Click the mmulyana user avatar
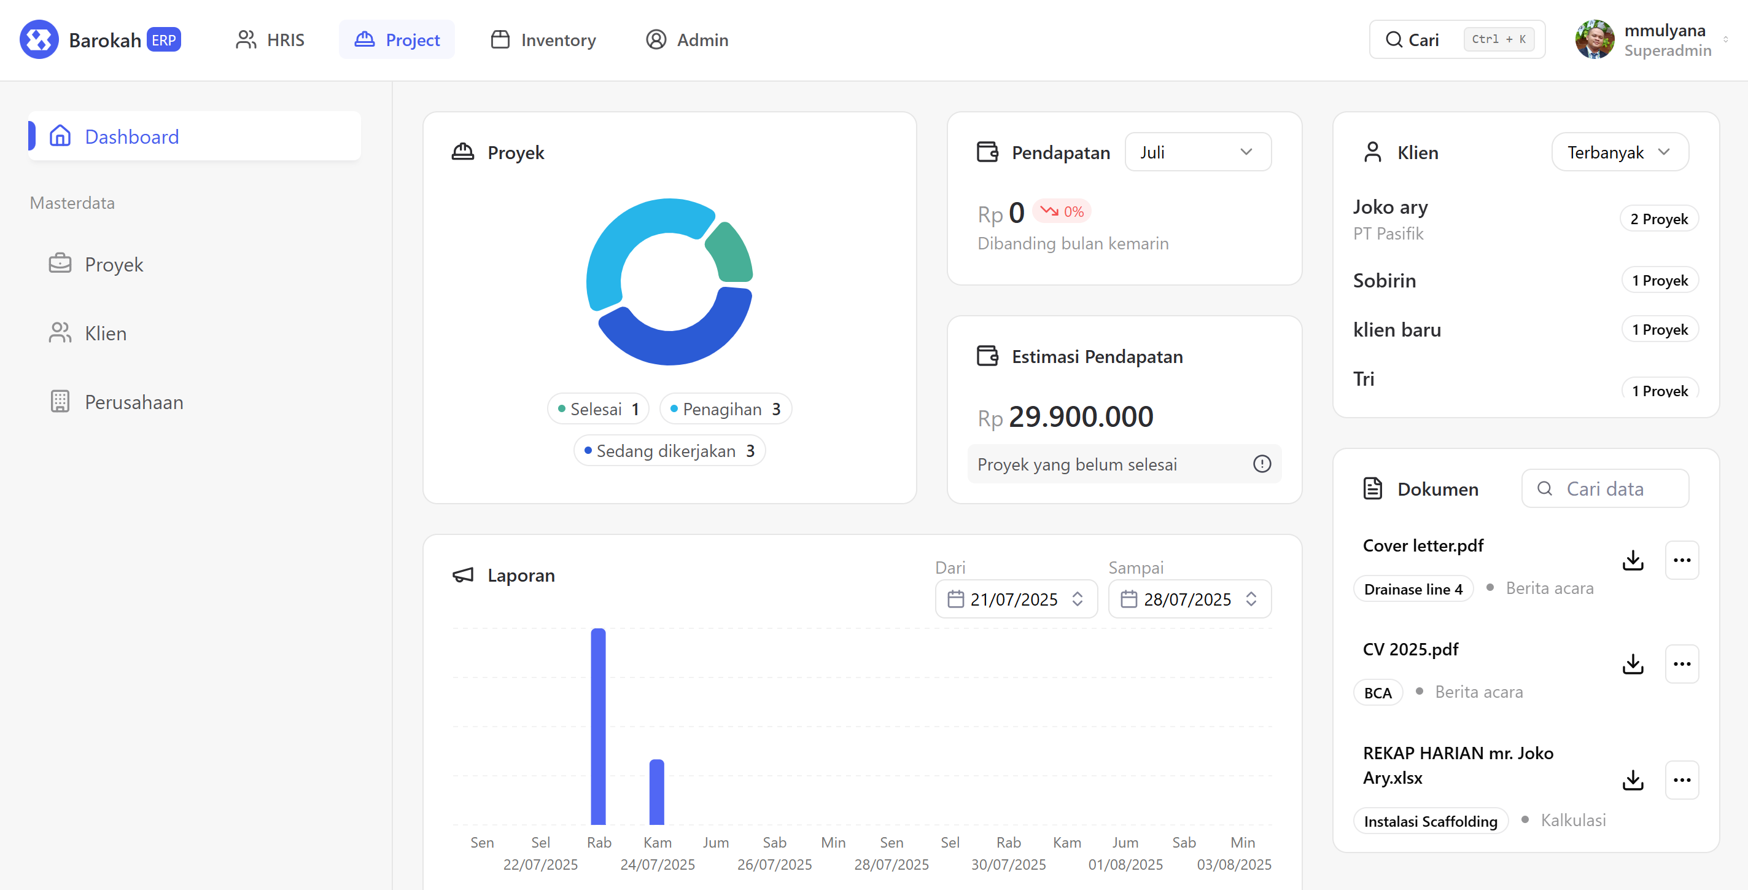Viewport: 1748px width, 890px height. coord(1593,39)
